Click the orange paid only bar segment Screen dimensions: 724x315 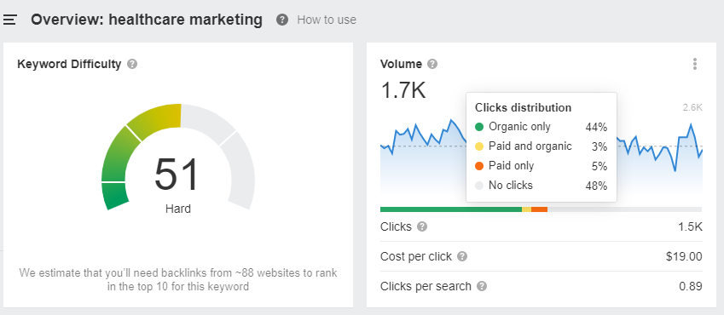pos(539,209)
